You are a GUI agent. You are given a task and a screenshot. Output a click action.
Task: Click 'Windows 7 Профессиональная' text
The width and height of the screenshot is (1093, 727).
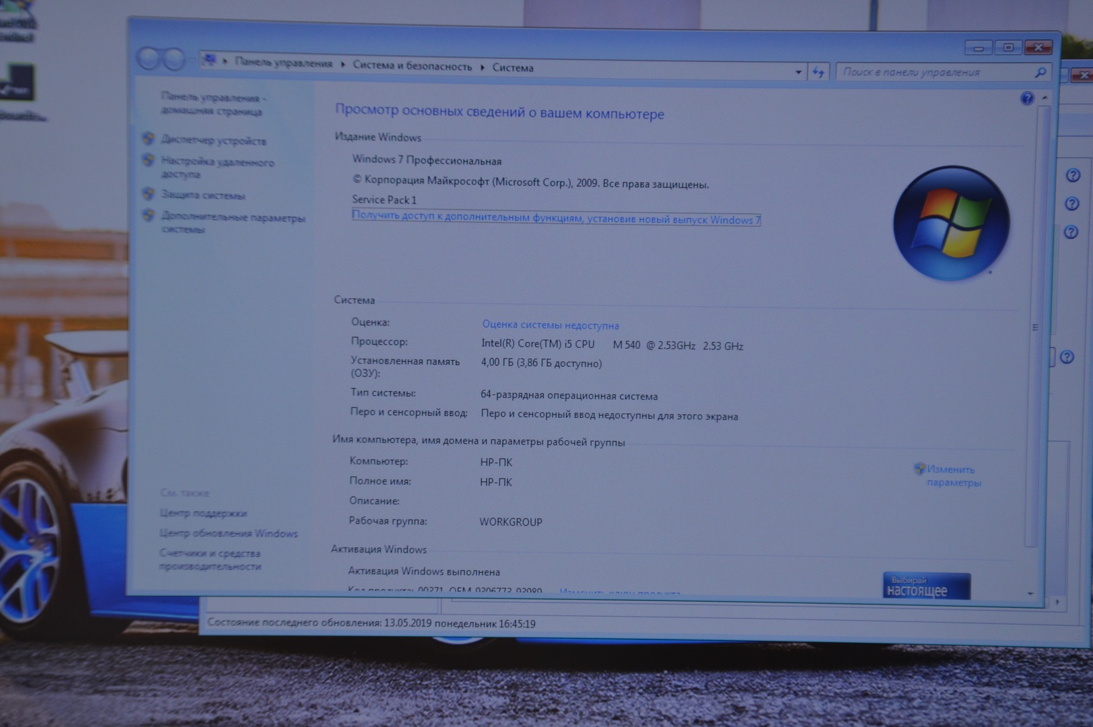point(427,160)
